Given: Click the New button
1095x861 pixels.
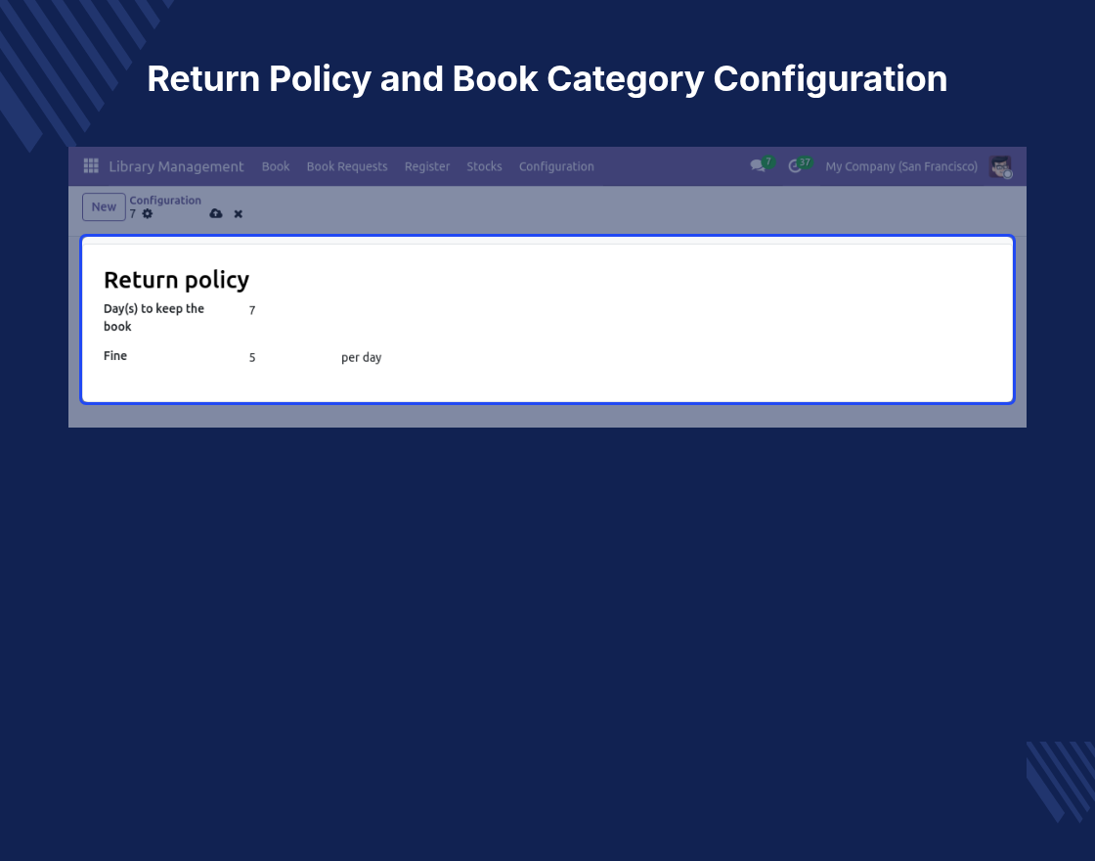Looking at the screenshot, I should click(x=104, y=206).
